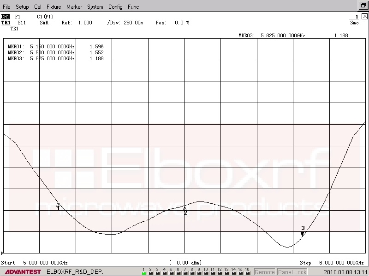
Task: Select marker 1 triangle on trace
Action: point(58,205)
